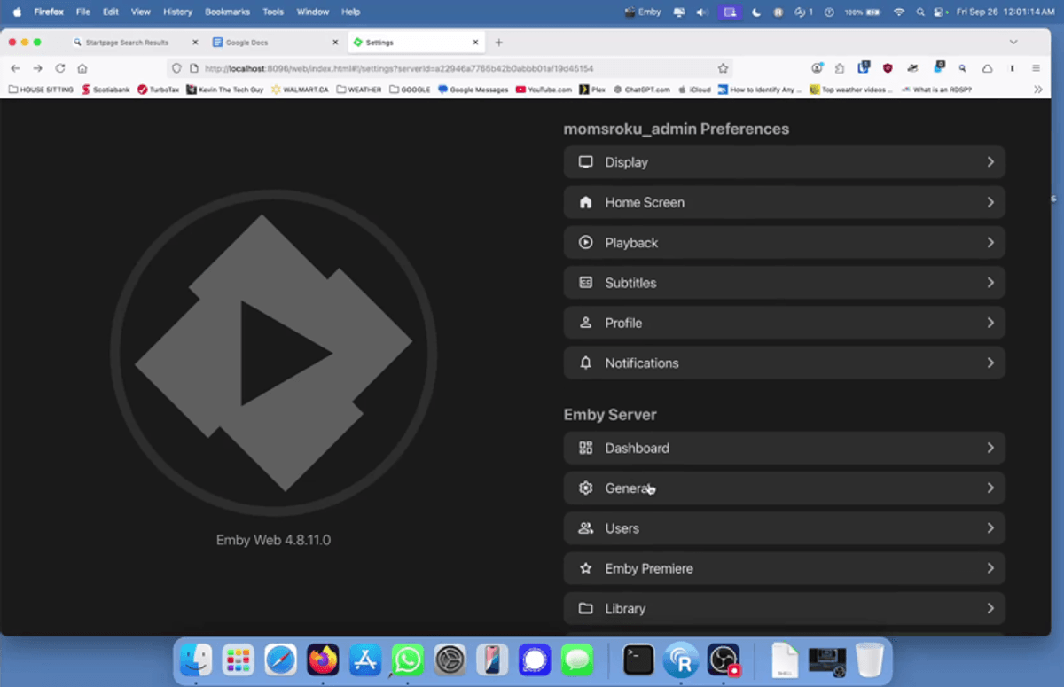Open Trash in the Dock
The image size is (1064, 687).
pos(870,660)
